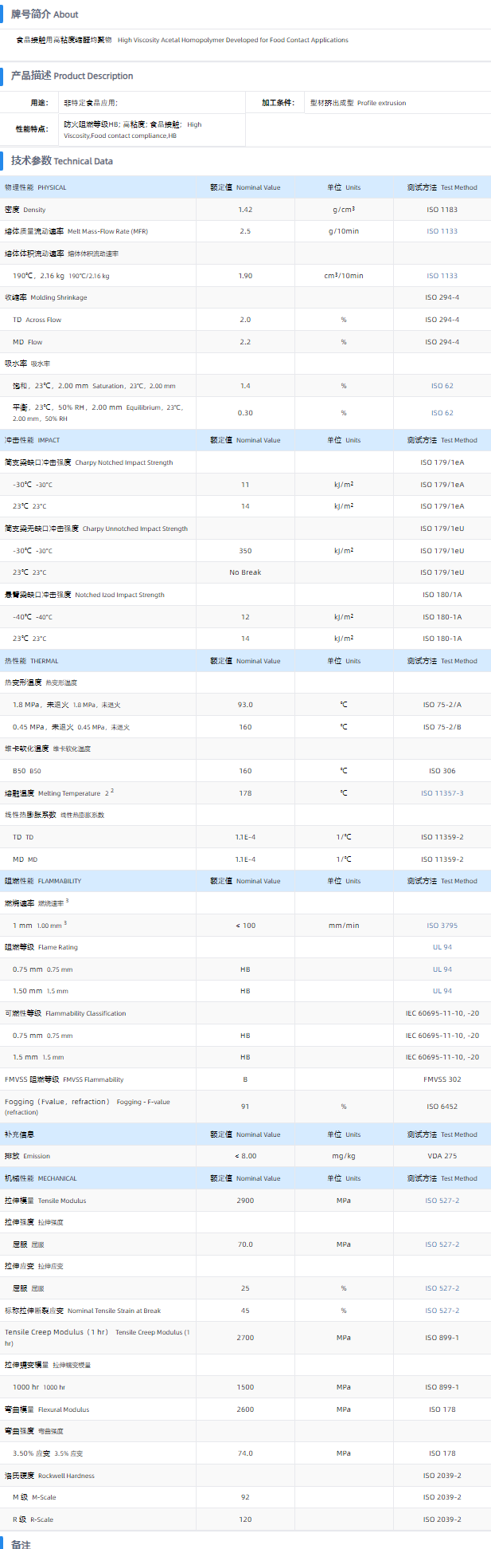Click the 技术参数 Technical Data heading
This screenshot has width=491, height=1549.
coord(62,161)
